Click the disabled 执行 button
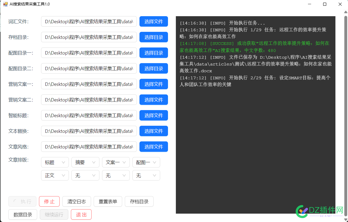348x222 pixels. pos(22,201)
